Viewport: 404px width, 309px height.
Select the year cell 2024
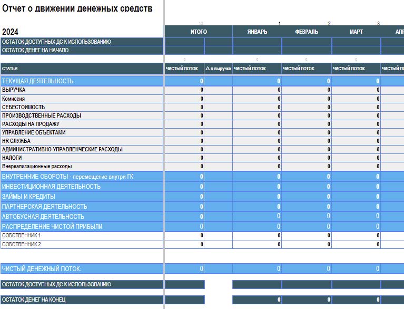[10, 32]
